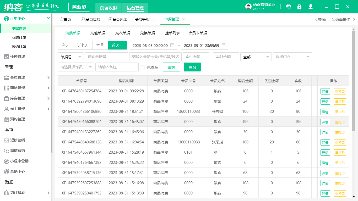The image size is (358, 201).
Task: Click the 查询 search button
Action: [x=193, y=67]
